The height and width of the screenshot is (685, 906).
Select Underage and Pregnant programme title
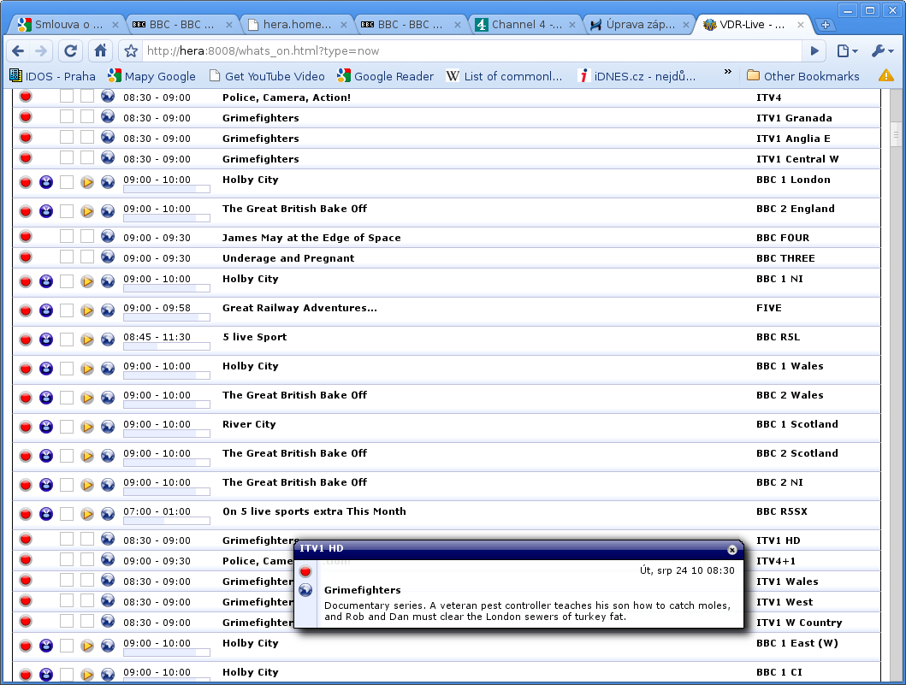[288, 258]
